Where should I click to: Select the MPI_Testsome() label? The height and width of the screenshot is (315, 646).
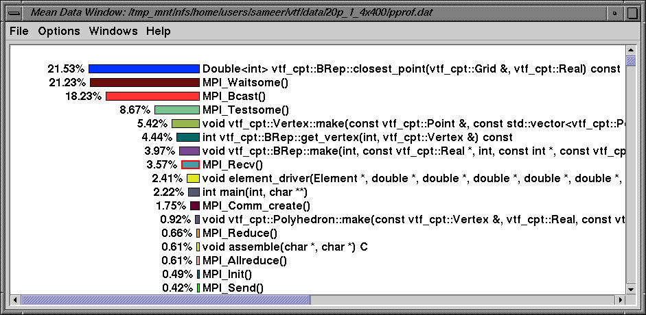[246, 110]
